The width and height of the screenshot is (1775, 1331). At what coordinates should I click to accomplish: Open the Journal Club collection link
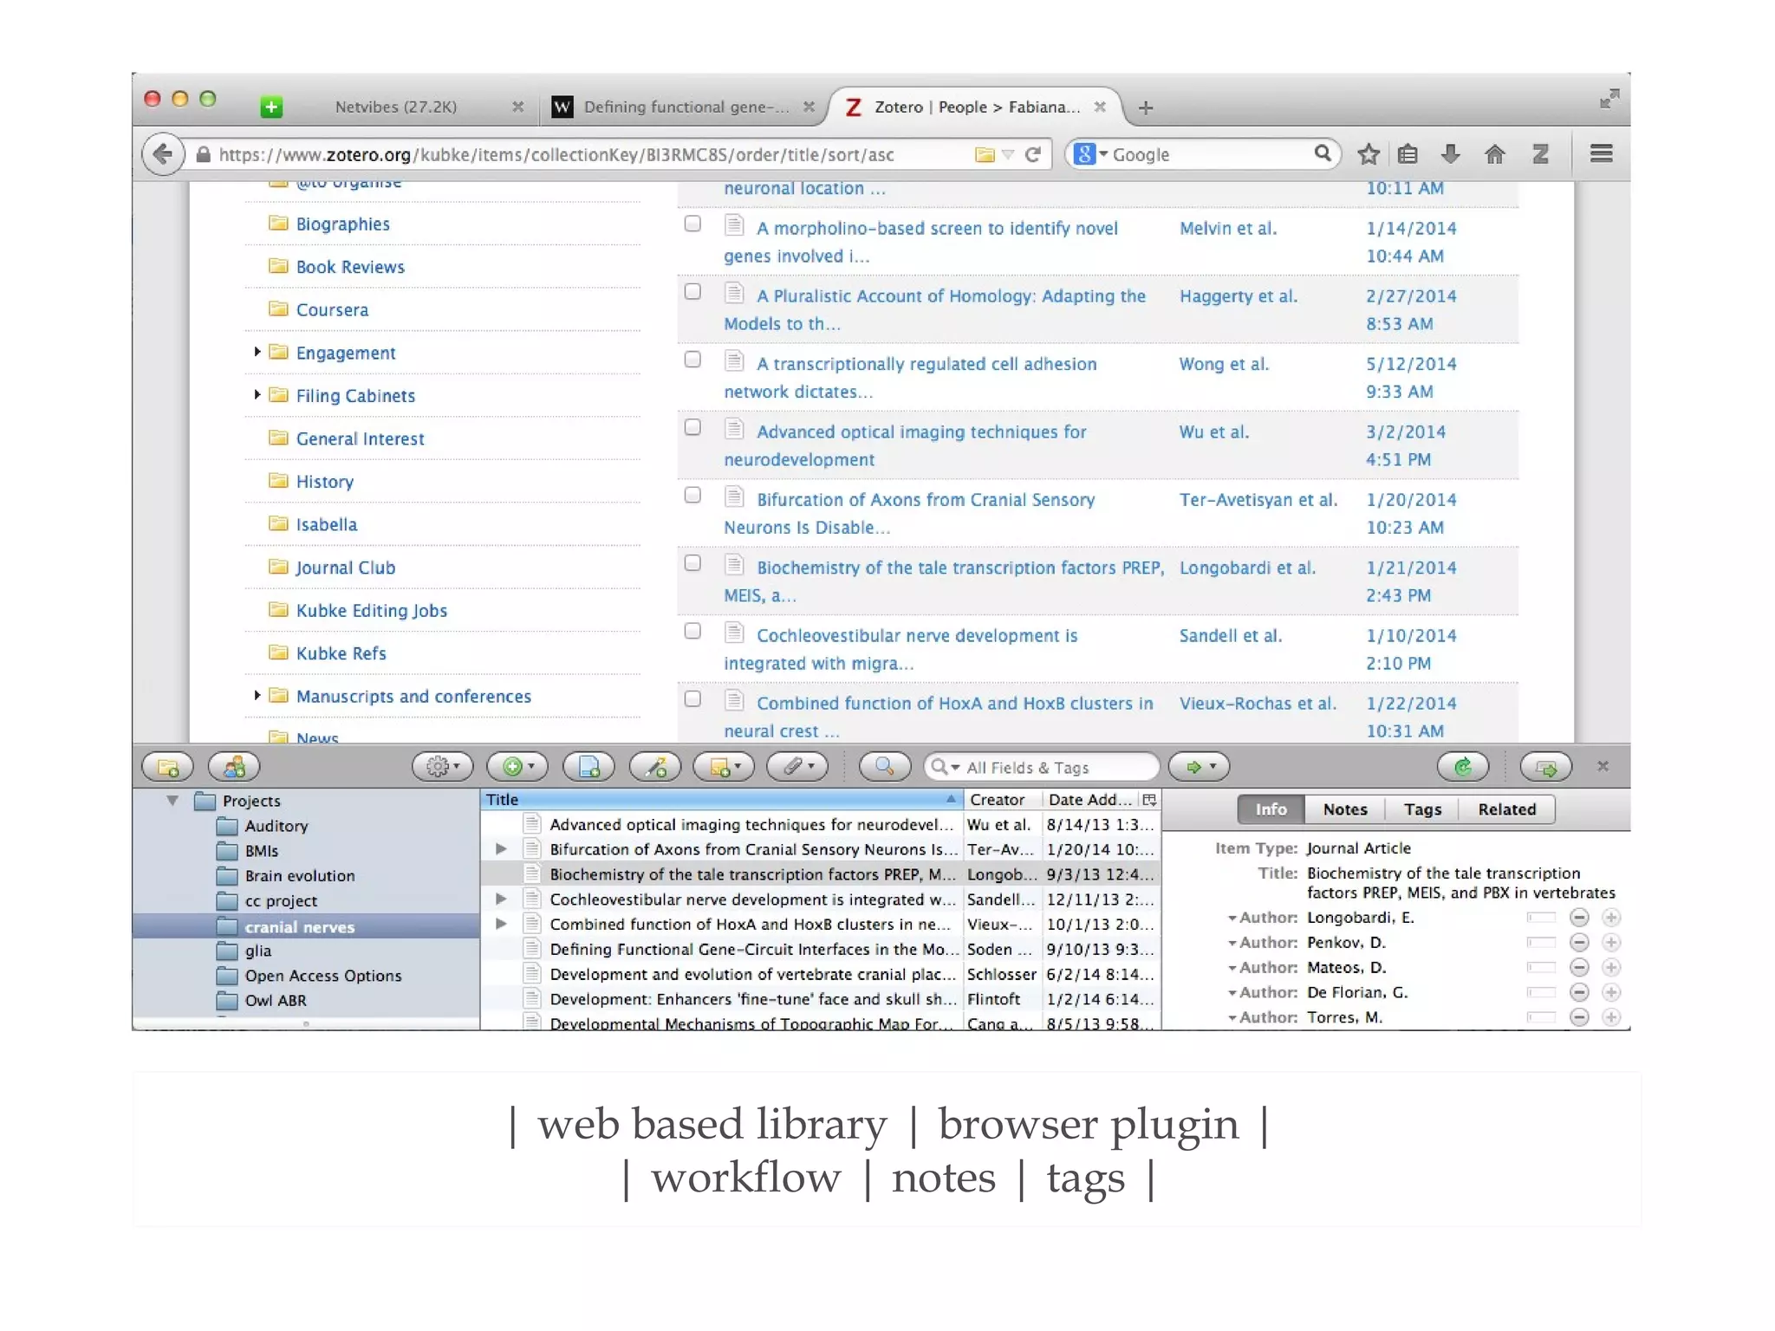point(346,568)
